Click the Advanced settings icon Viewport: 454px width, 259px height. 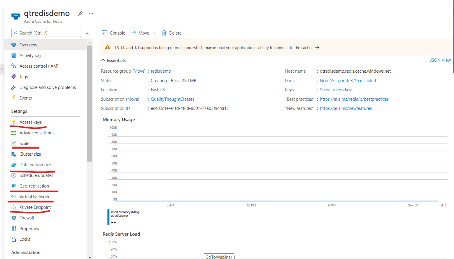tap(14, 133)
